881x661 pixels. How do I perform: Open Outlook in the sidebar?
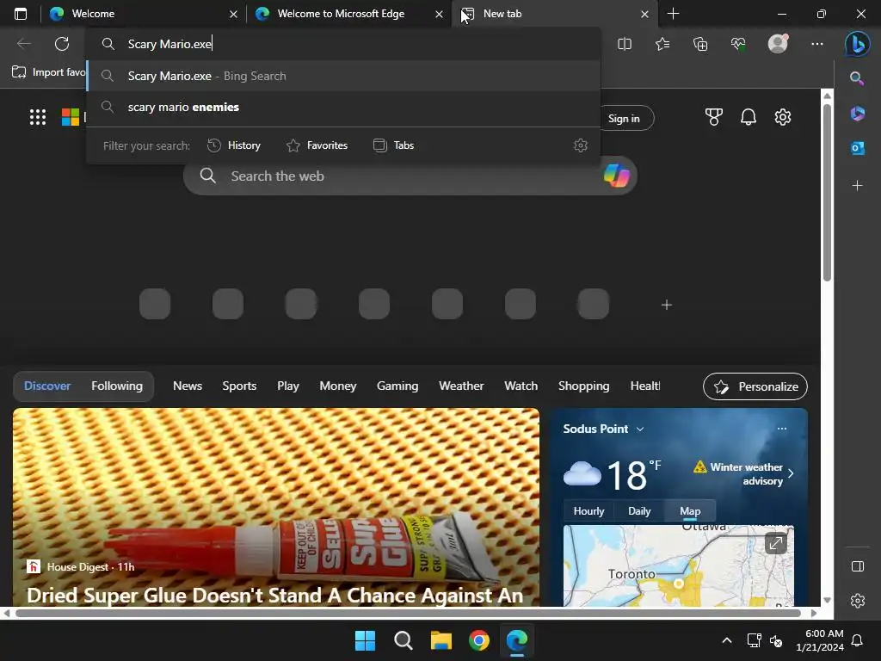858,148
